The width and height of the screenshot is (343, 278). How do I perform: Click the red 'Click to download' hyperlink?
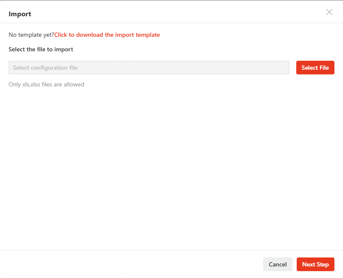tap(107, 35)
